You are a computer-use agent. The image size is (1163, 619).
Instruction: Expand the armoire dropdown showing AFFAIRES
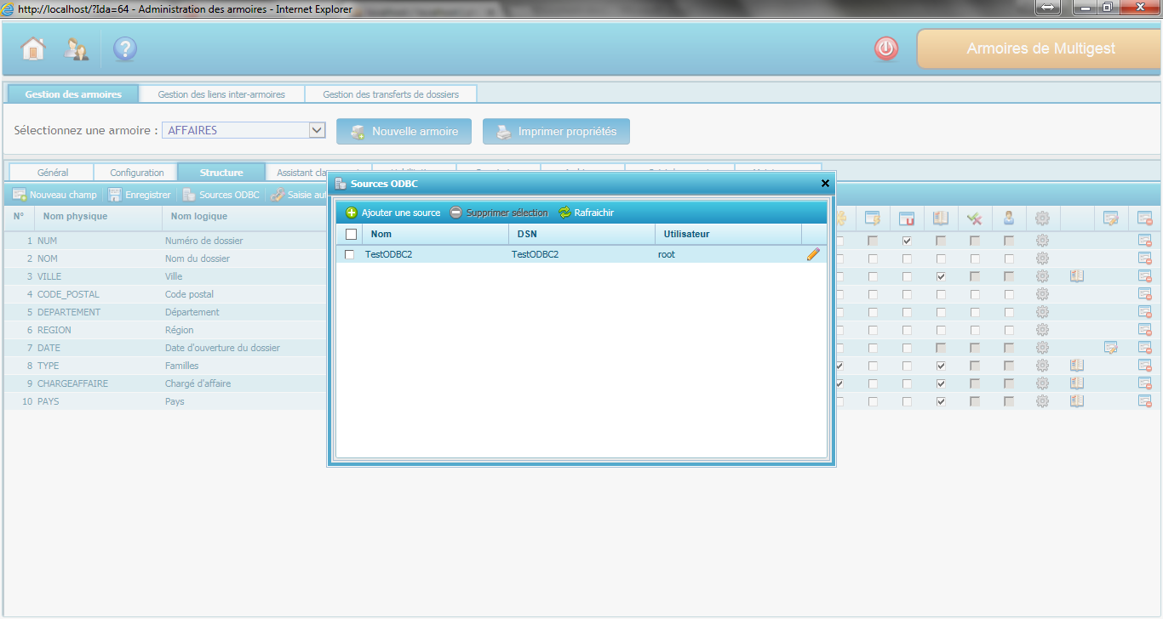click(317, 130)
